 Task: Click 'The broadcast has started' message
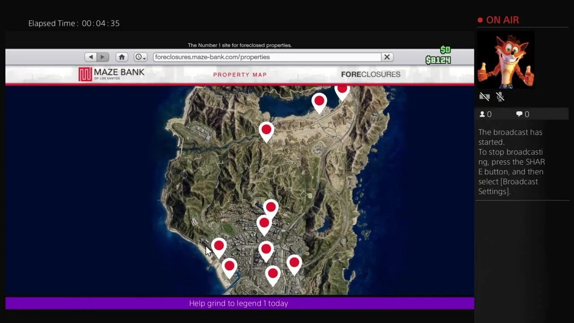510,137
